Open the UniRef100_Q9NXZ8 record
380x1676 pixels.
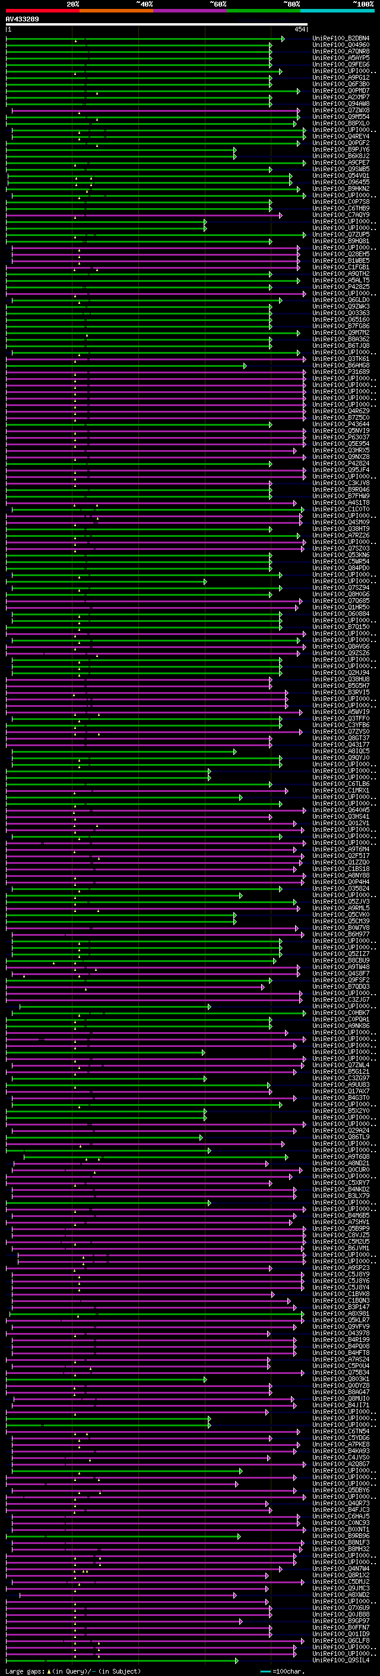pyautogui.click(x=341, y=457)
